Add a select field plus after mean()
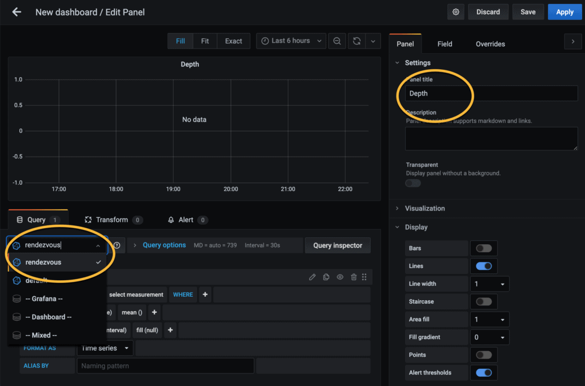 (154, 312)
